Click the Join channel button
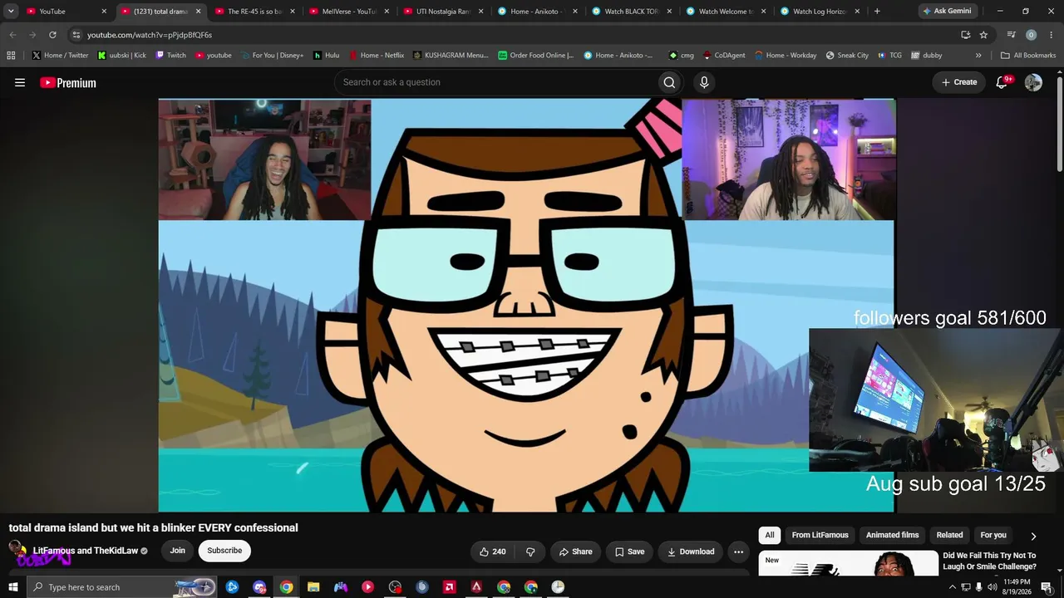 [178, 551]
